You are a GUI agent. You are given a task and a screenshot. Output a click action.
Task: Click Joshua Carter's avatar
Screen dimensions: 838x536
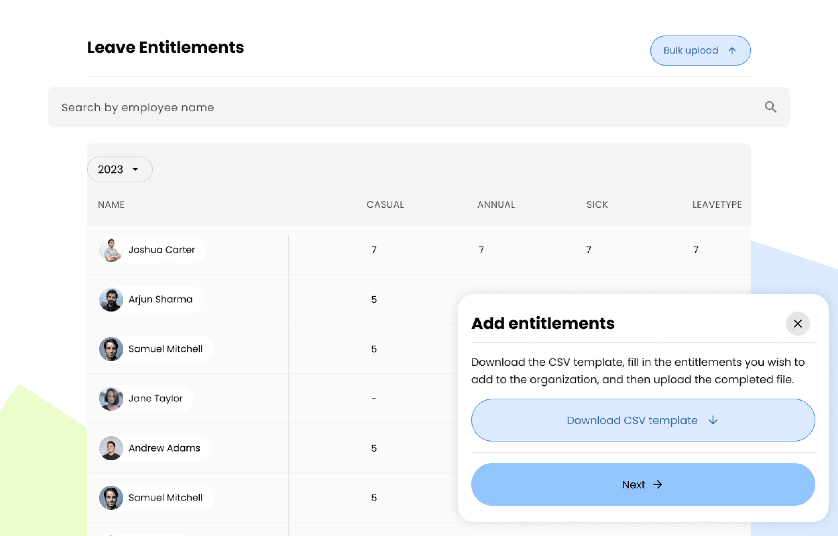(x=111, y=250)
